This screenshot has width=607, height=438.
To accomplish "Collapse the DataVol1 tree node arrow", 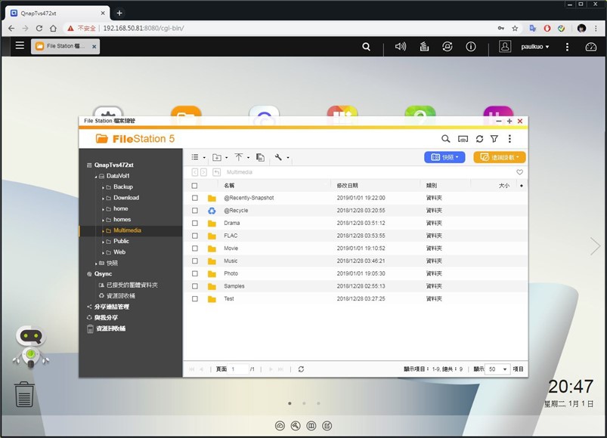I will [x=96, y=177].
